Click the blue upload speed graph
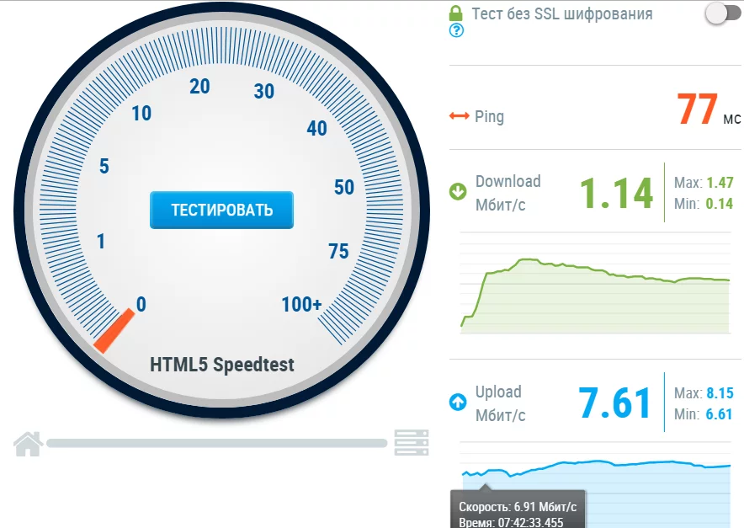The width and height of the screenshot is (744, 528). tap(596, 493)
